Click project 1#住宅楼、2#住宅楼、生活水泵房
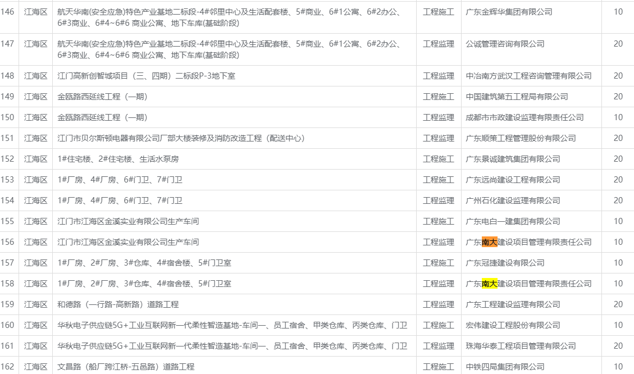This screenshot has height=374, width=634. [118, 159]
